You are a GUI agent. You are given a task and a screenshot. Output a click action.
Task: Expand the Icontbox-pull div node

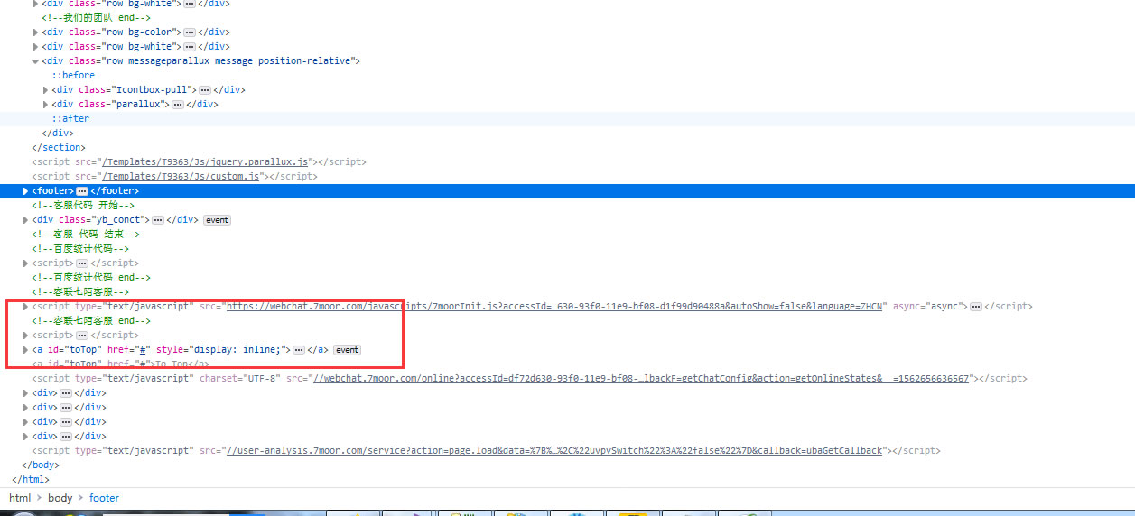(x=46, y=90)
